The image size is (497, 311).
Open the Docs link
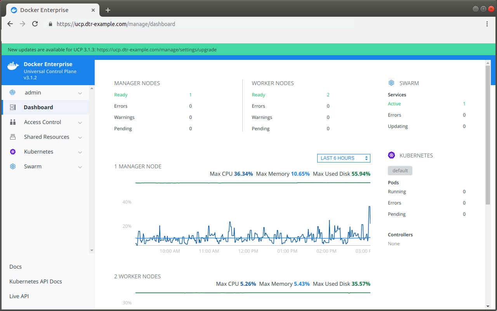tap(16, 267)
